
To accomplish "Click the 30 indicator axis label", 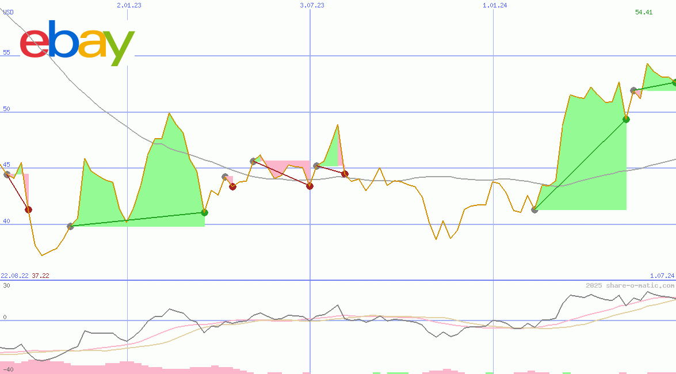I will [x=6, y=285].
